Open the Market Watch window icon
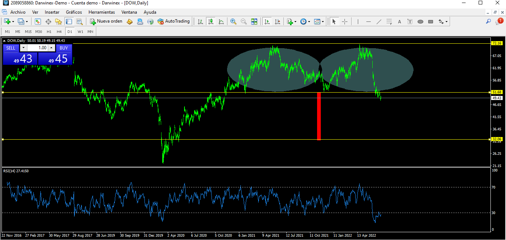The image size is (506, 240). tap(38, 21)
